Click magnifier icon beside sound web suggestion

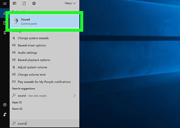(x=14, y=95)
